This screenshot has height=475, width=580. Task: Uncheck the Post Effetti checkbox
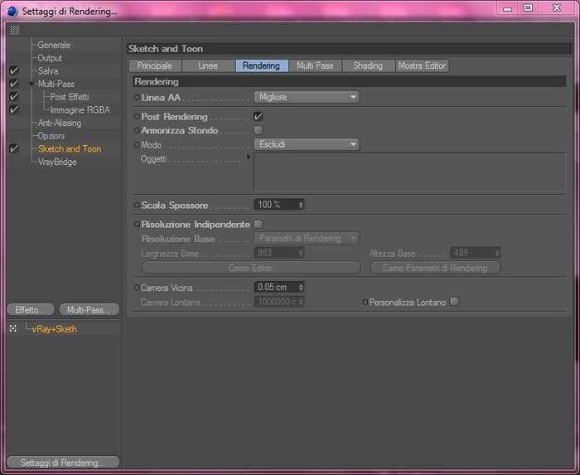point(14,96)
